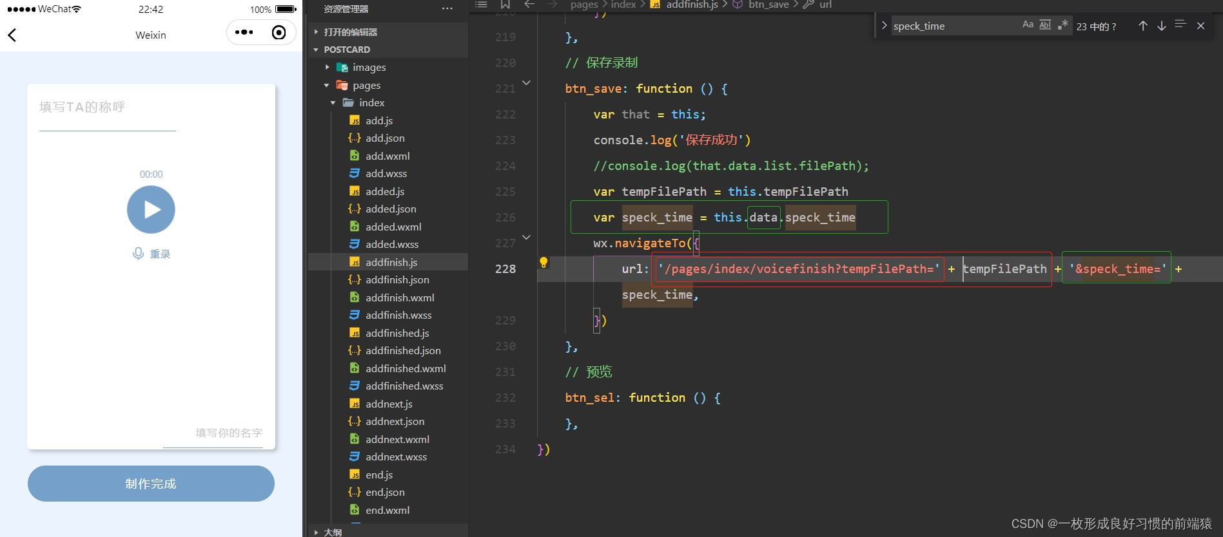1223x537 pixels.
Task: Play the recorded voice clip
Action: coord(151,209)
